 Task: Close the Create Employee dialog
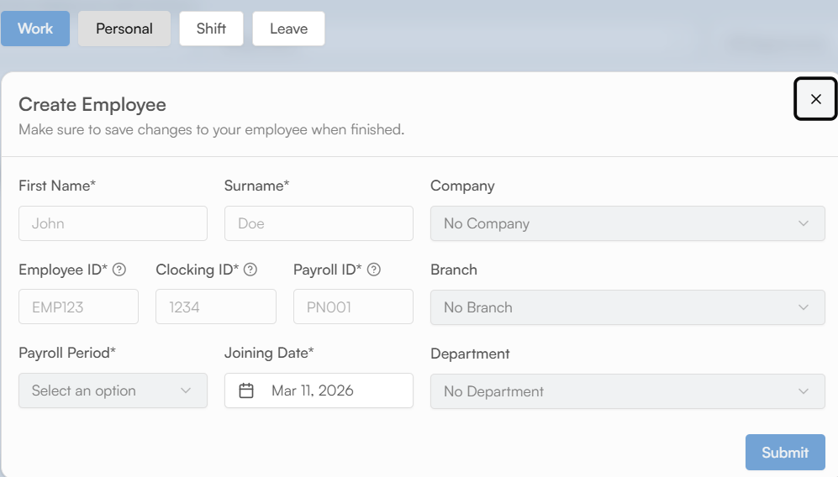[x=815, y=99]
